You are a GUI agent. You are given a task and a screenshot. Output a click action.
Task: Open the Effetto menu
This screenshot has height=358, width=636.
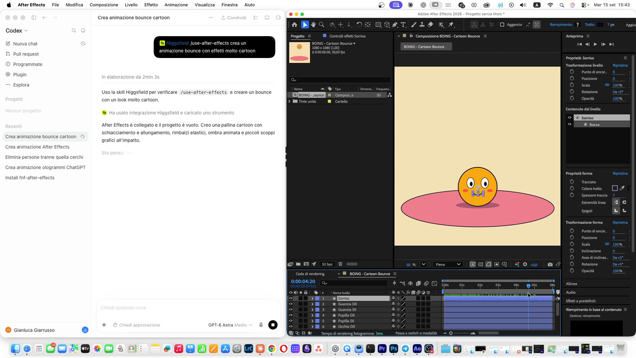coord(151,5)
